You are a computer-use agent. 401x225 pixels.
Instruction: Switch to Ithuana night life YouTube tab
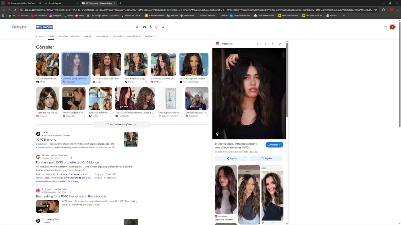click(x=23, y=3)
